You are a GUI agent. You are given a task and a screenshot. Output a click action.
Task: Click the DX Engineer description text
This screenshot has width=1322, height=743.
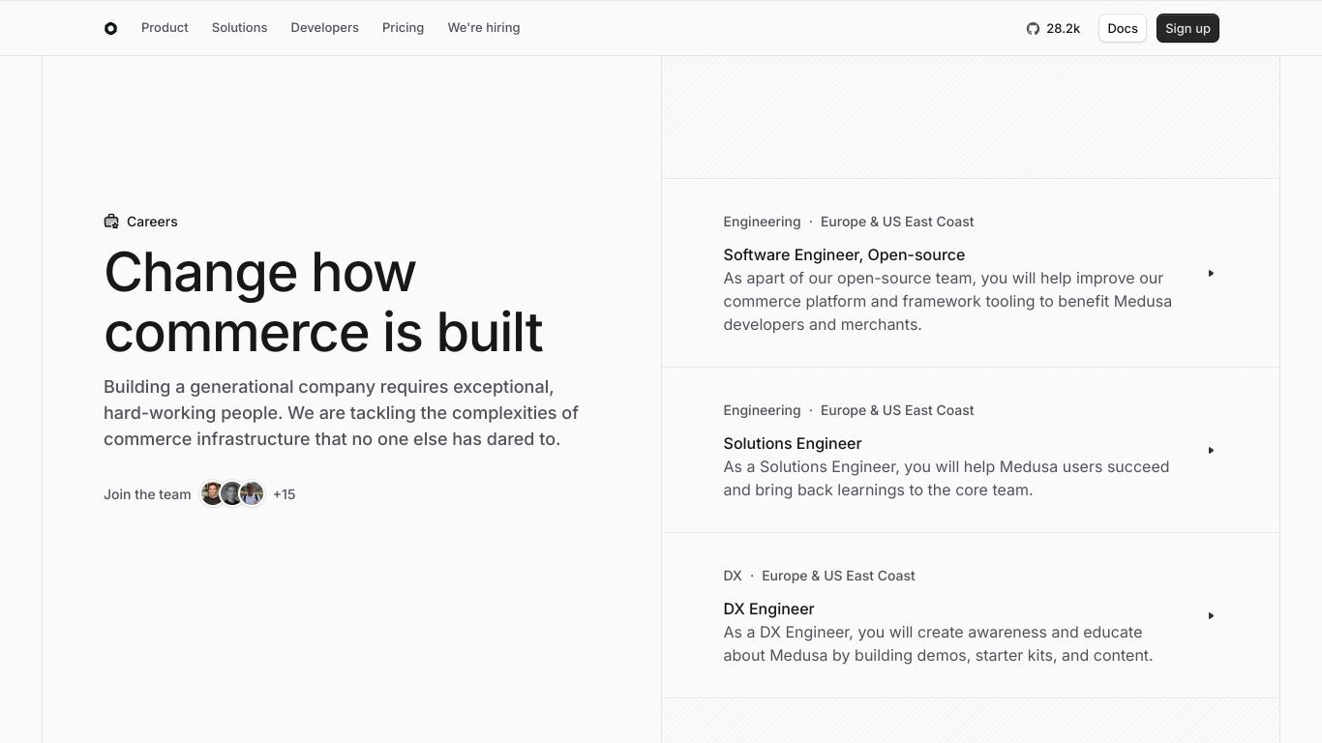(x=938, y=643)
